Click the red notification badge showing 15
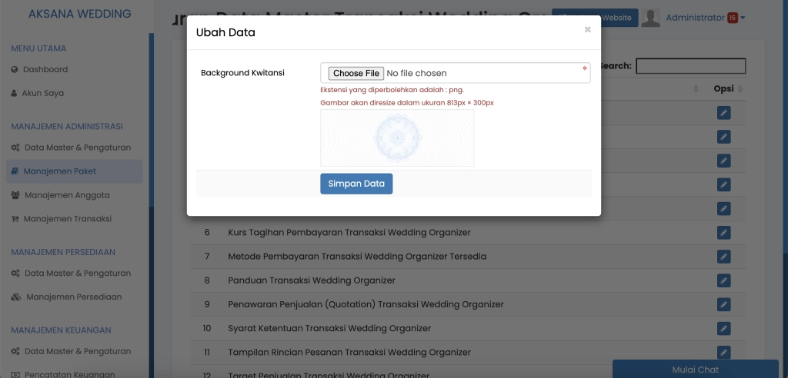This screenshot has height=378, width=788. point(732,18)
